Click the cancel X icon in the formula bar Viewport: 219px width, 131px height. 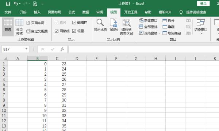(43, 49)
